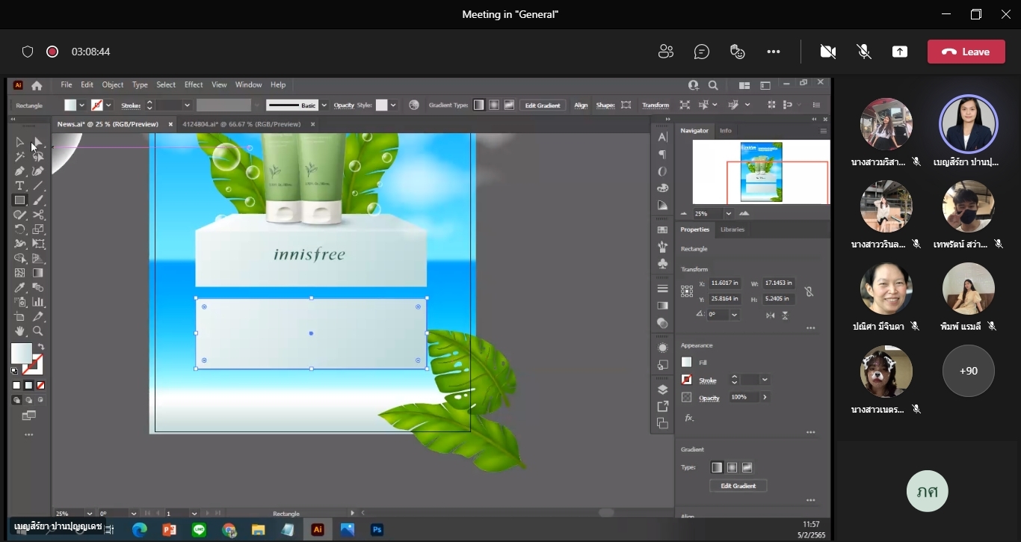The image size is (1021, 542).
Task: Choose Linear gradient in control bar
Action: coord(478,105)
